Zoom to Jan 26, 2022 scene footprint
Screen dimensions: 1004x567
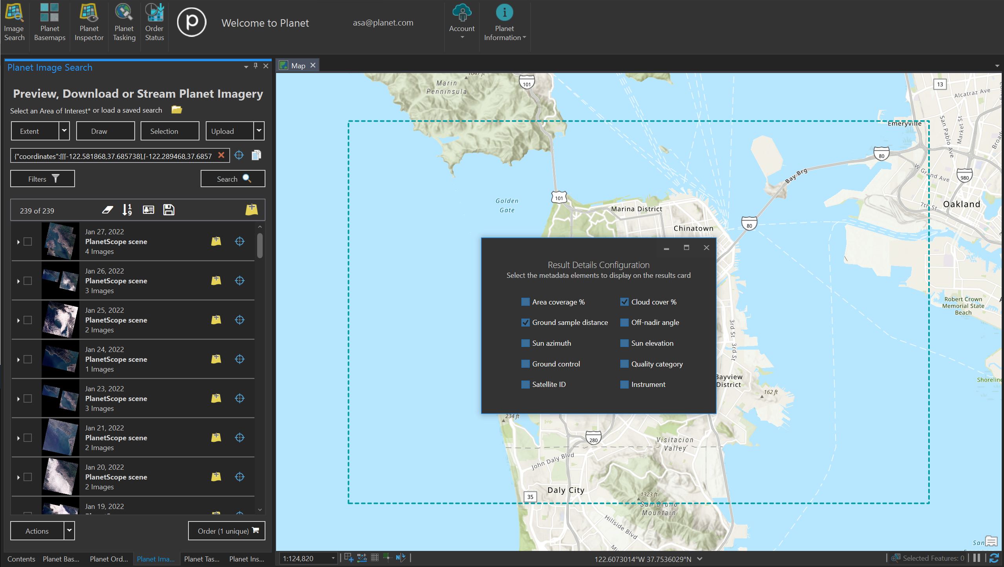pos(240,281)
